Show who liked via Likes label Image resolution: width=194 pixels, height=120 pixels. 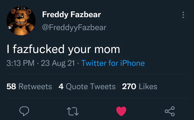pos(148,87)
